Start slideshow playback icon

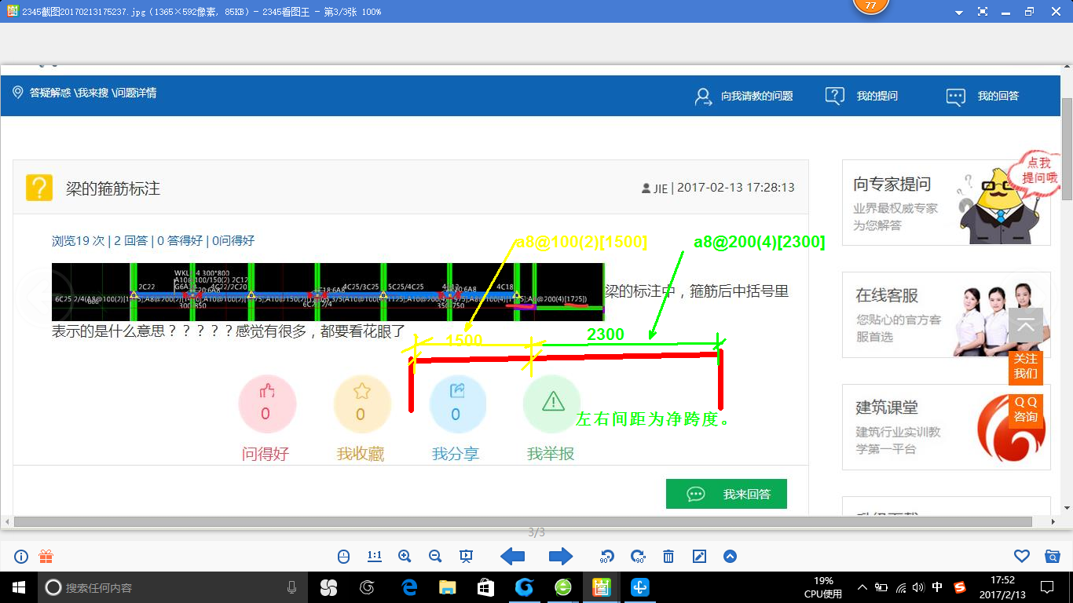[466, 557]
